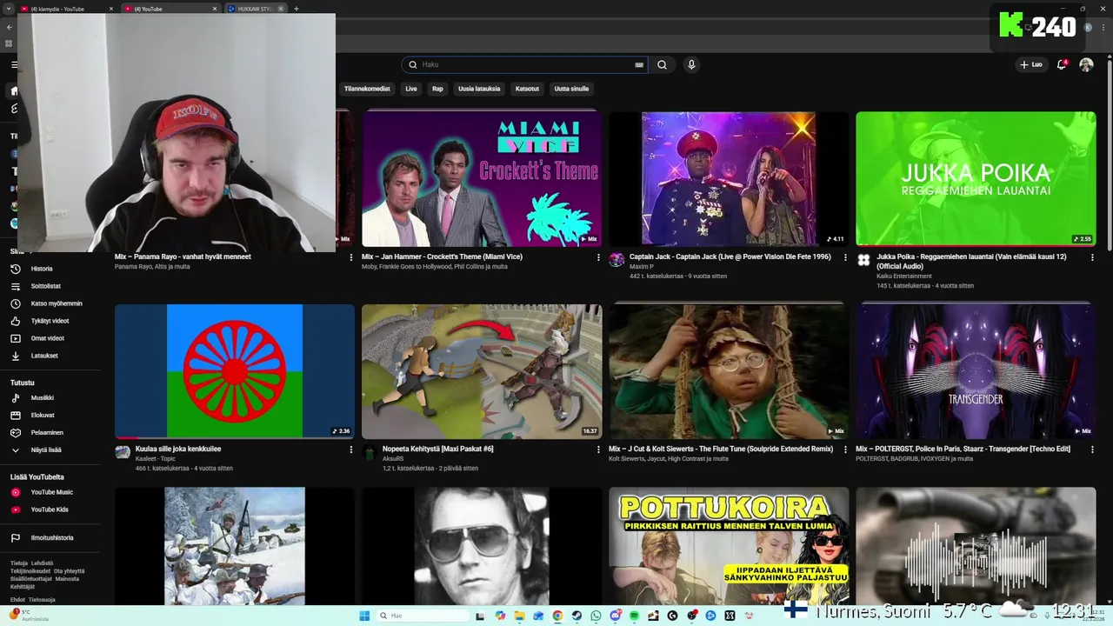Screen dimensions: 1113x626
Task: Click the Luo create button
Action: 1031,64
